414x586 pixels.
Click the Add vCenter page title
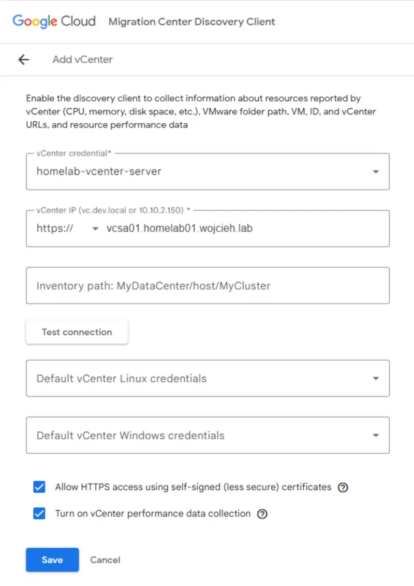(x=82, y=59)
